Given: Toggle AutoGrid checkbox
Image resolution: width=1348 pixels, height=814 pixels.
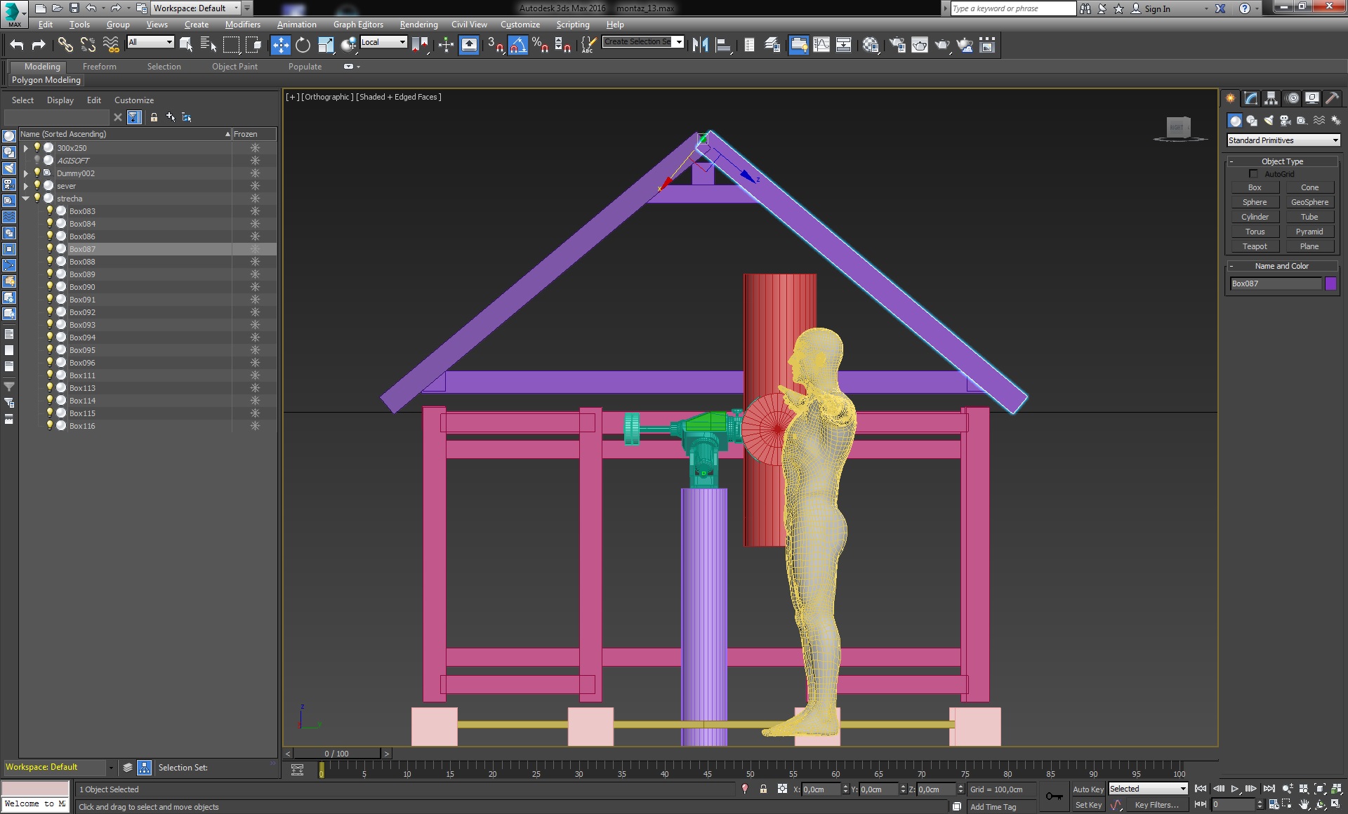Looking at the screenshot, I should point(1253,174).
